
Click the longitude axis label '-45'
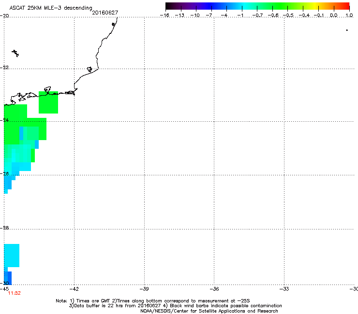click(4, 289)
